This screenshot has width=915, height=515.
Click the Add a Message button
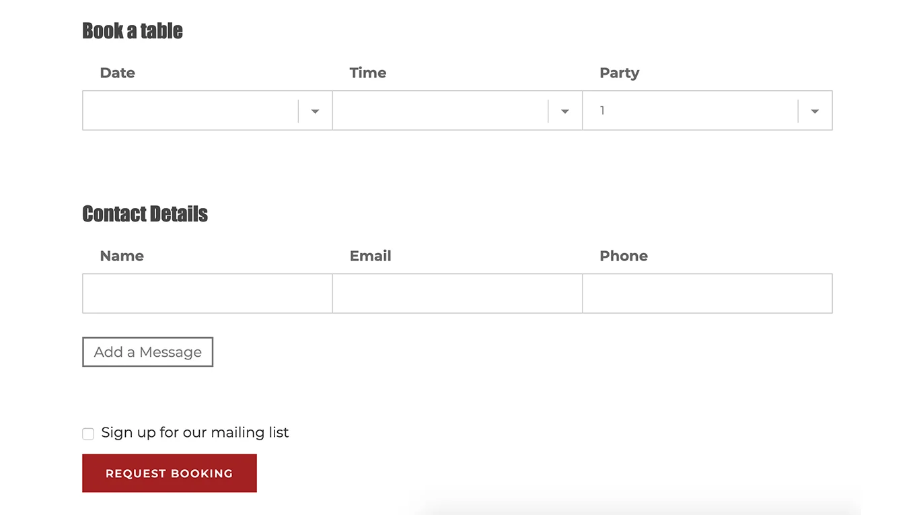(x=147, y=352)
